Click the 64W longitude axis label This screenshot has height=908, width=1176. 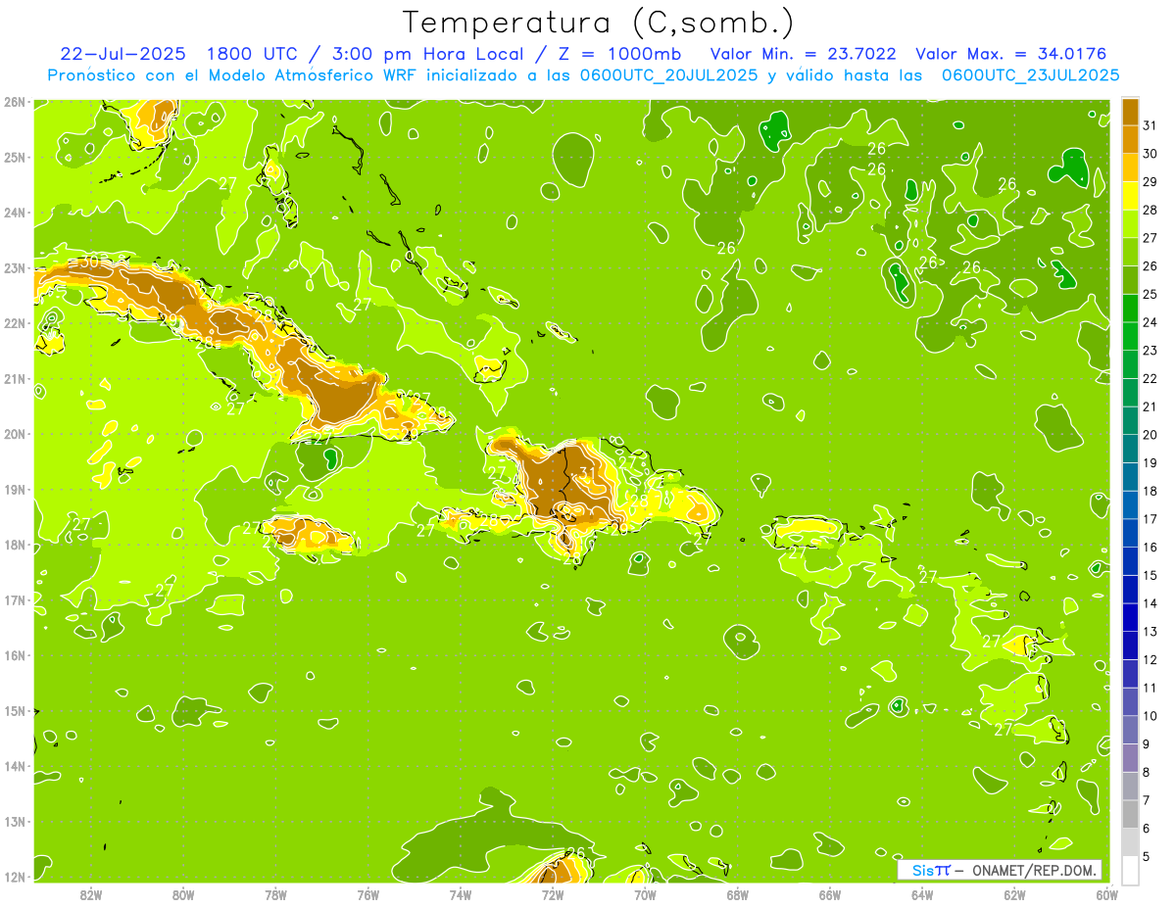922,894
